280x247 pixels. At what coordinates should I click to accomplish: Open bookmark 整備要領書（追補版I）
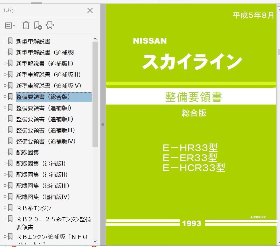point(44,108)
